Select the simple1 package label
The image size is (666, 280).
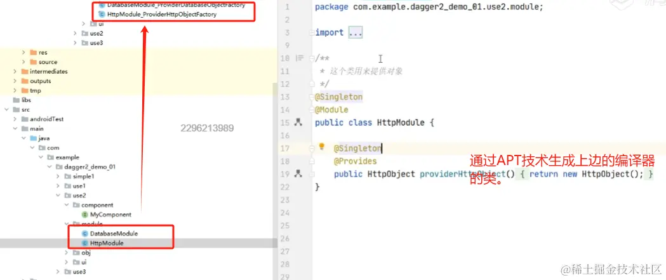(x=83, y=177)
